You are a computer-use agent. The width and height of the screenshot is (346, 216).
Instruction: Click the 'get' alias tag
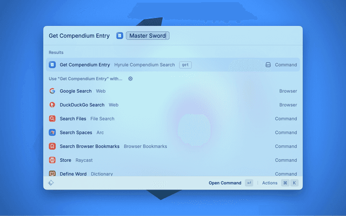(185, 65)
